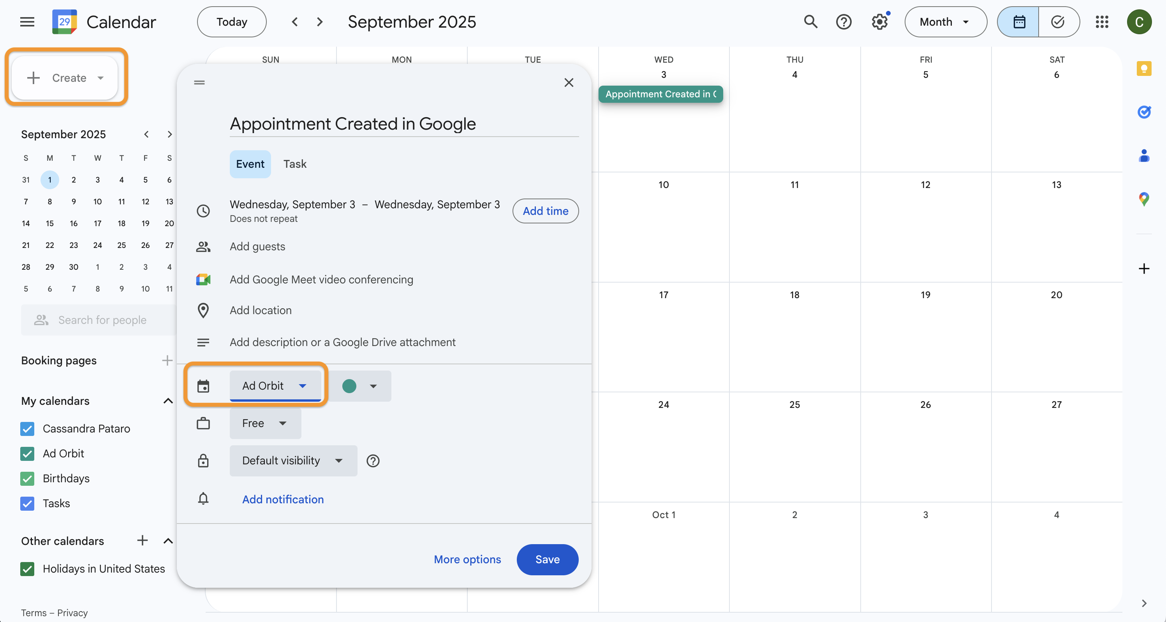Expand the Default visibility dropdown

[293, 460]
